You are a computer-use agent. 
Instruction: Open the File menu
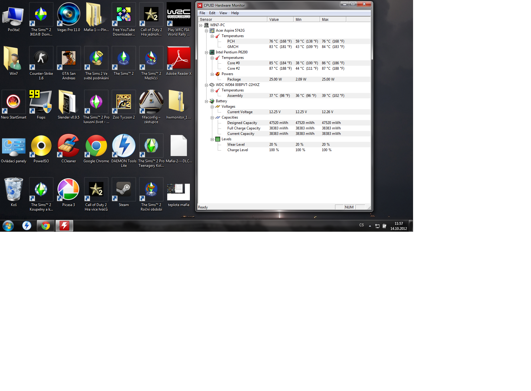(202, 13)
